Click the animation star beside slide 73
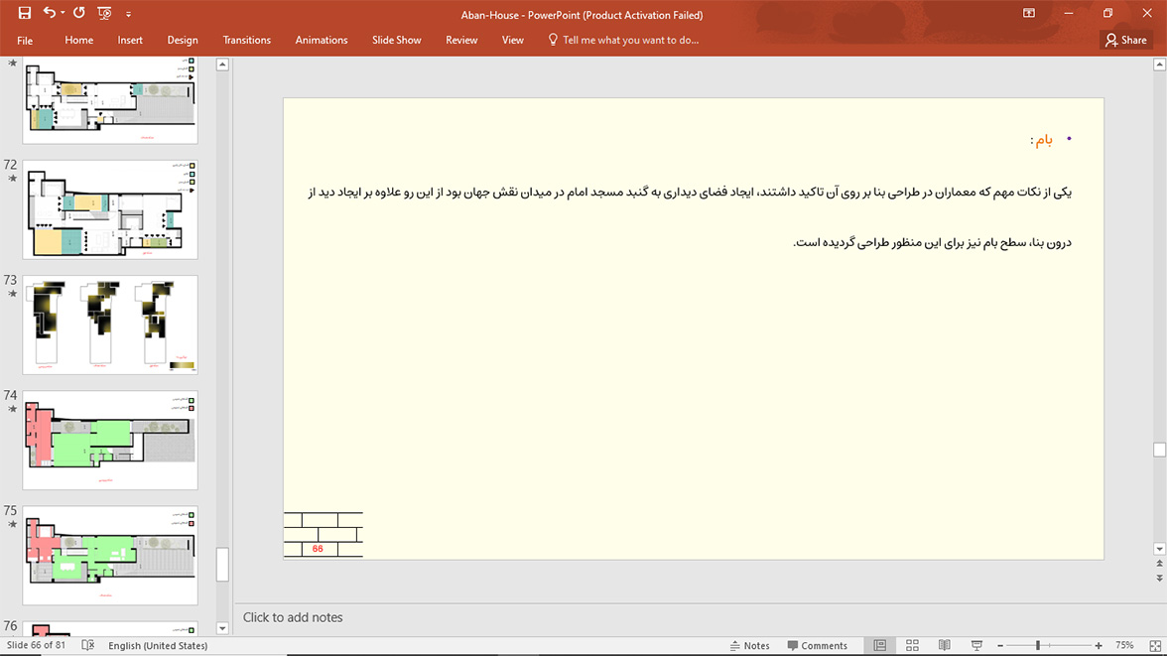This screenshot has width=1167, height=656. click(x=12, y=294)
